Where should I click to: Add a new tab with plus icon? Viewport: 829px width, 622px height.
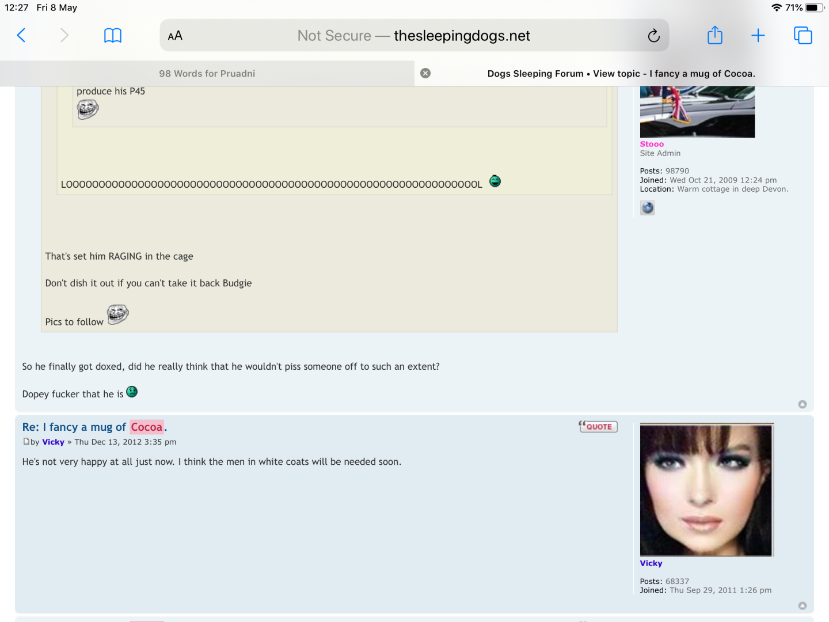(x=758, y=36)
